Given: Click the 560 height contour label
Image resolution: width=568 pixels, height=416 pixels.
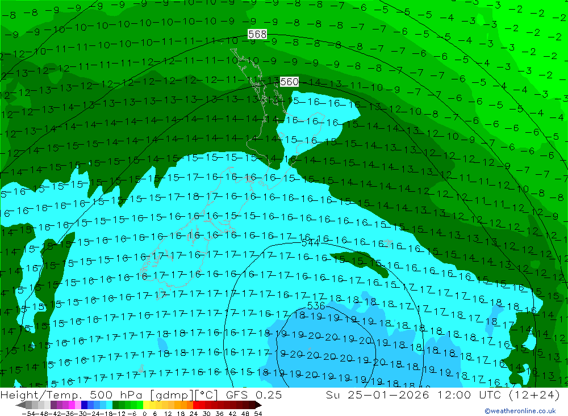Looking at the screenshot, I should 290,82.
